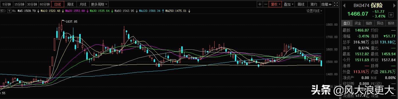
Task: Click the MA30:1535.64 indicator
Action: point(100,11)
